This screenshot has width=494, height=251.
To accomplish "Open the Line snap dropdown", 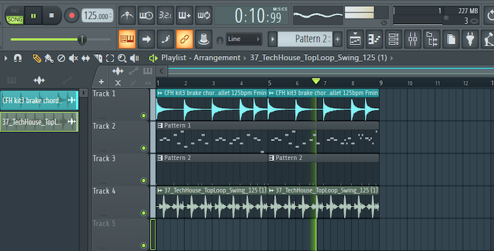I will click(x=243, y=39).
